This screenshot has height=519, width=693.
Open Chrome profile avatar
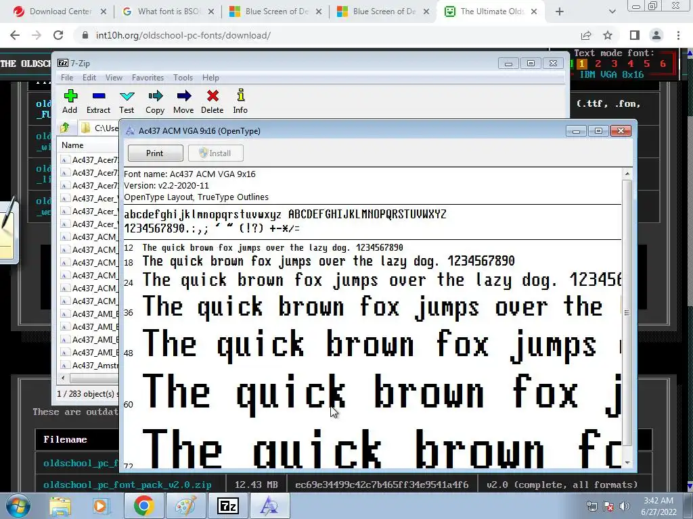(x=656, y=35)
